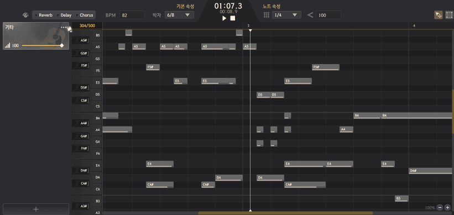454x215 pixels.
Task: Click the B5 piano key
Action: tap(96, 35)
